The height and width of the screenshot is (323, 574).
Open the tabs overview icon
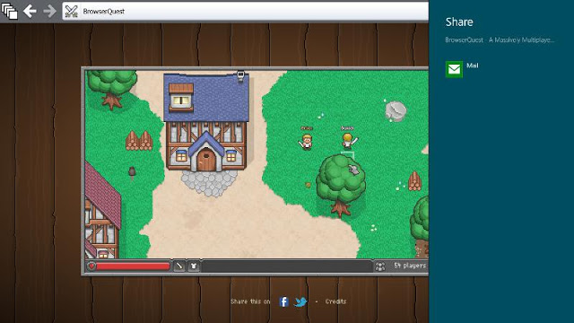click(x=9, y=11)
